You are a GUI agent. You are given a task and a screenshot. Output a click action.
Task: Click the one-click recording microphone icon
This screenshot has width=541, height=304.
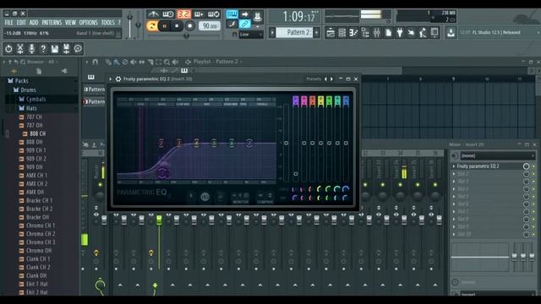(32, 49)
